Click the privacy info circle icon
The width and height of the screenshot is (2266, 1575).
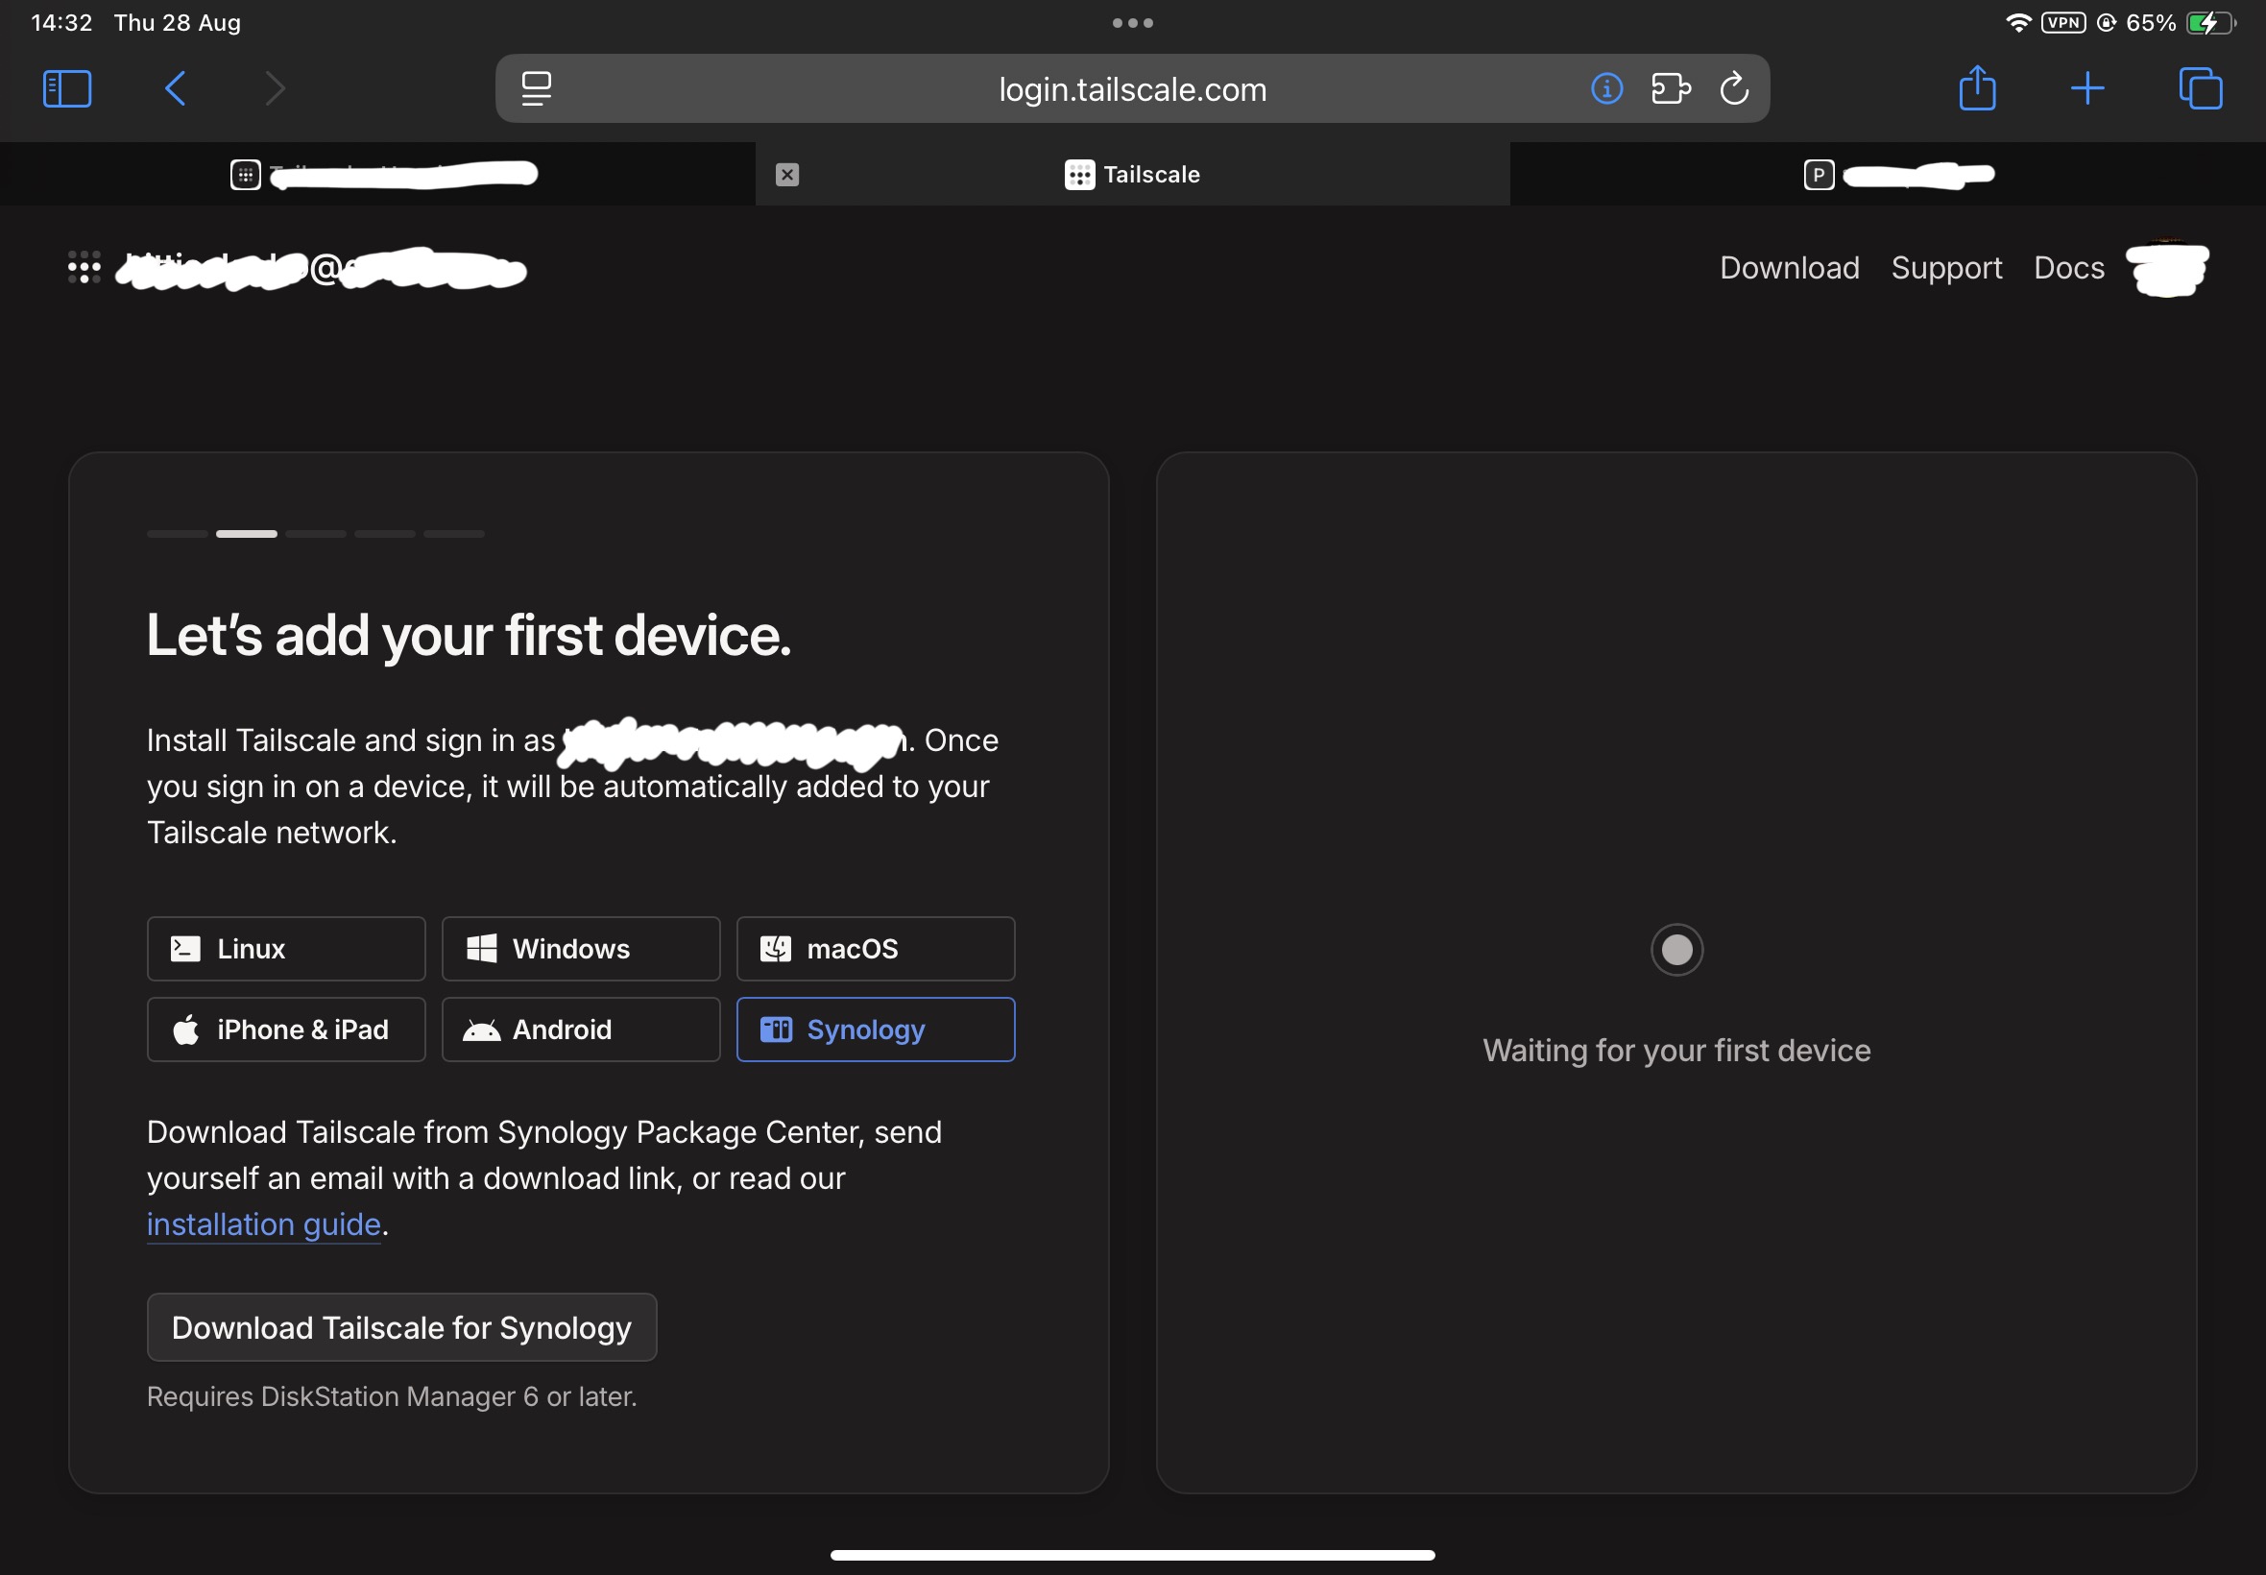[x=1606, y=88]
